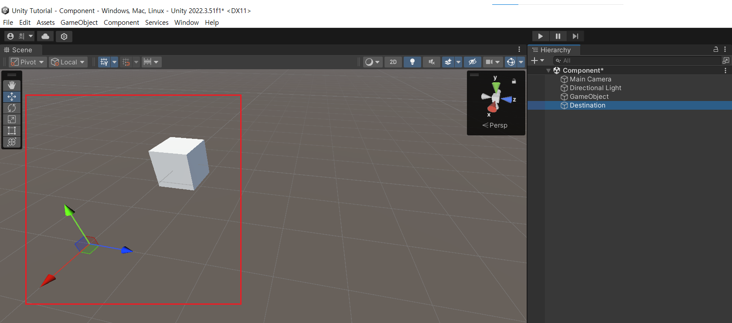Click the center cube of orientation gizmo
Viewport: 732px width, 323px height.
coord(496,98)
